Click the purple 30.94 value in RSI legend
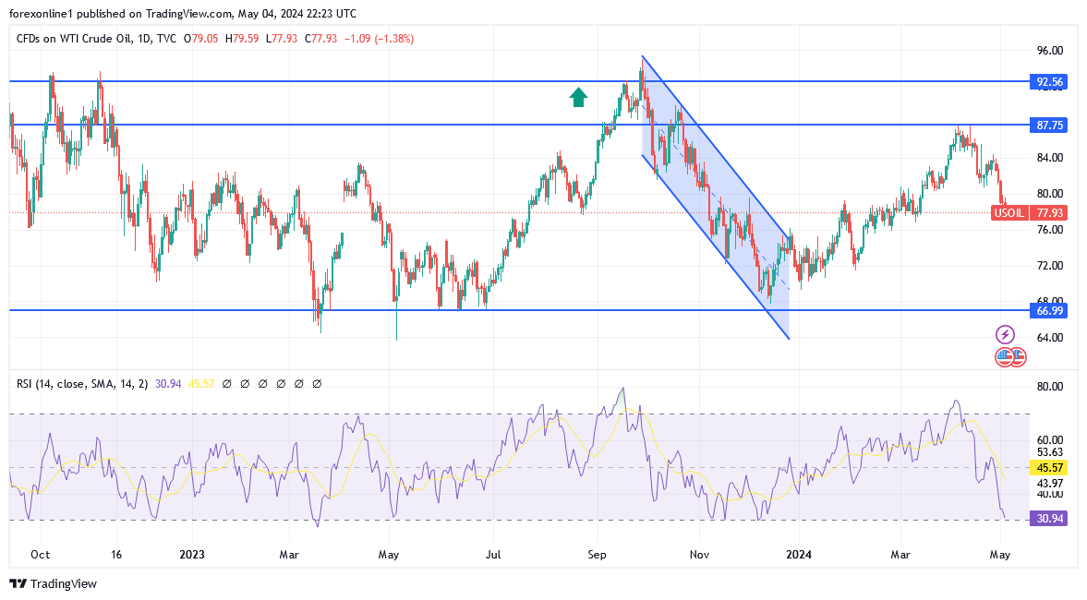This screenshot has width=1087, height=600. [x=168, y=384]
